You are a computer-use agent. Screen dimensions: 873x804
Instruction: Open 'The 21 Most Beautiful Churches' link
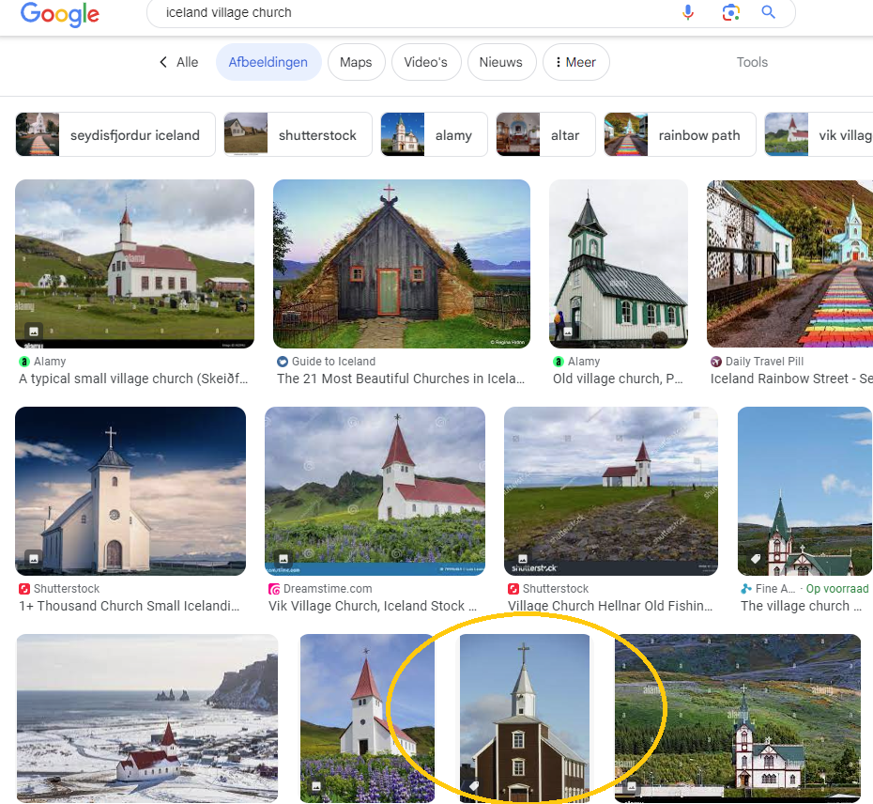click(401, 379)
